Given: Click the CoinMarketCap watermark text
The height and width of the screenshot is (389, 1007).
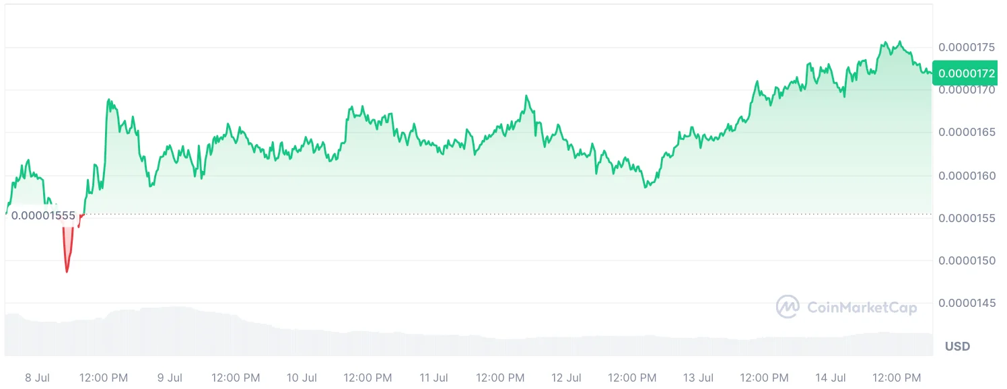Looking at the screenshot, I should 862,308.
